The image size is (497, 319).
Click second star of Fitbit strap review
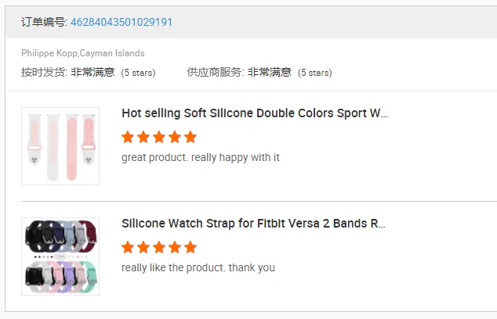tap(143, 248)
